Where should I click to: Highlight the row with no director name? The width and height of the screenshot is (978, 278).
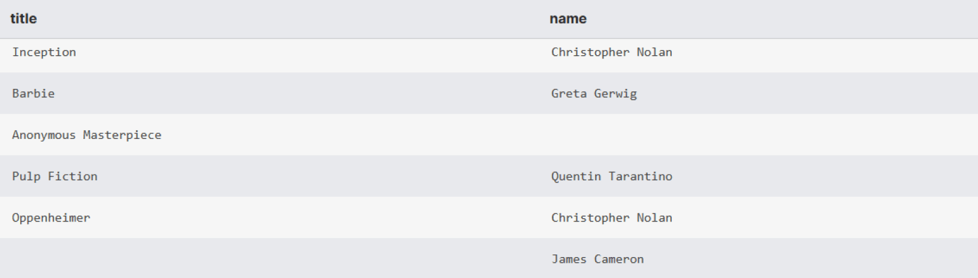tap(381, 135)
